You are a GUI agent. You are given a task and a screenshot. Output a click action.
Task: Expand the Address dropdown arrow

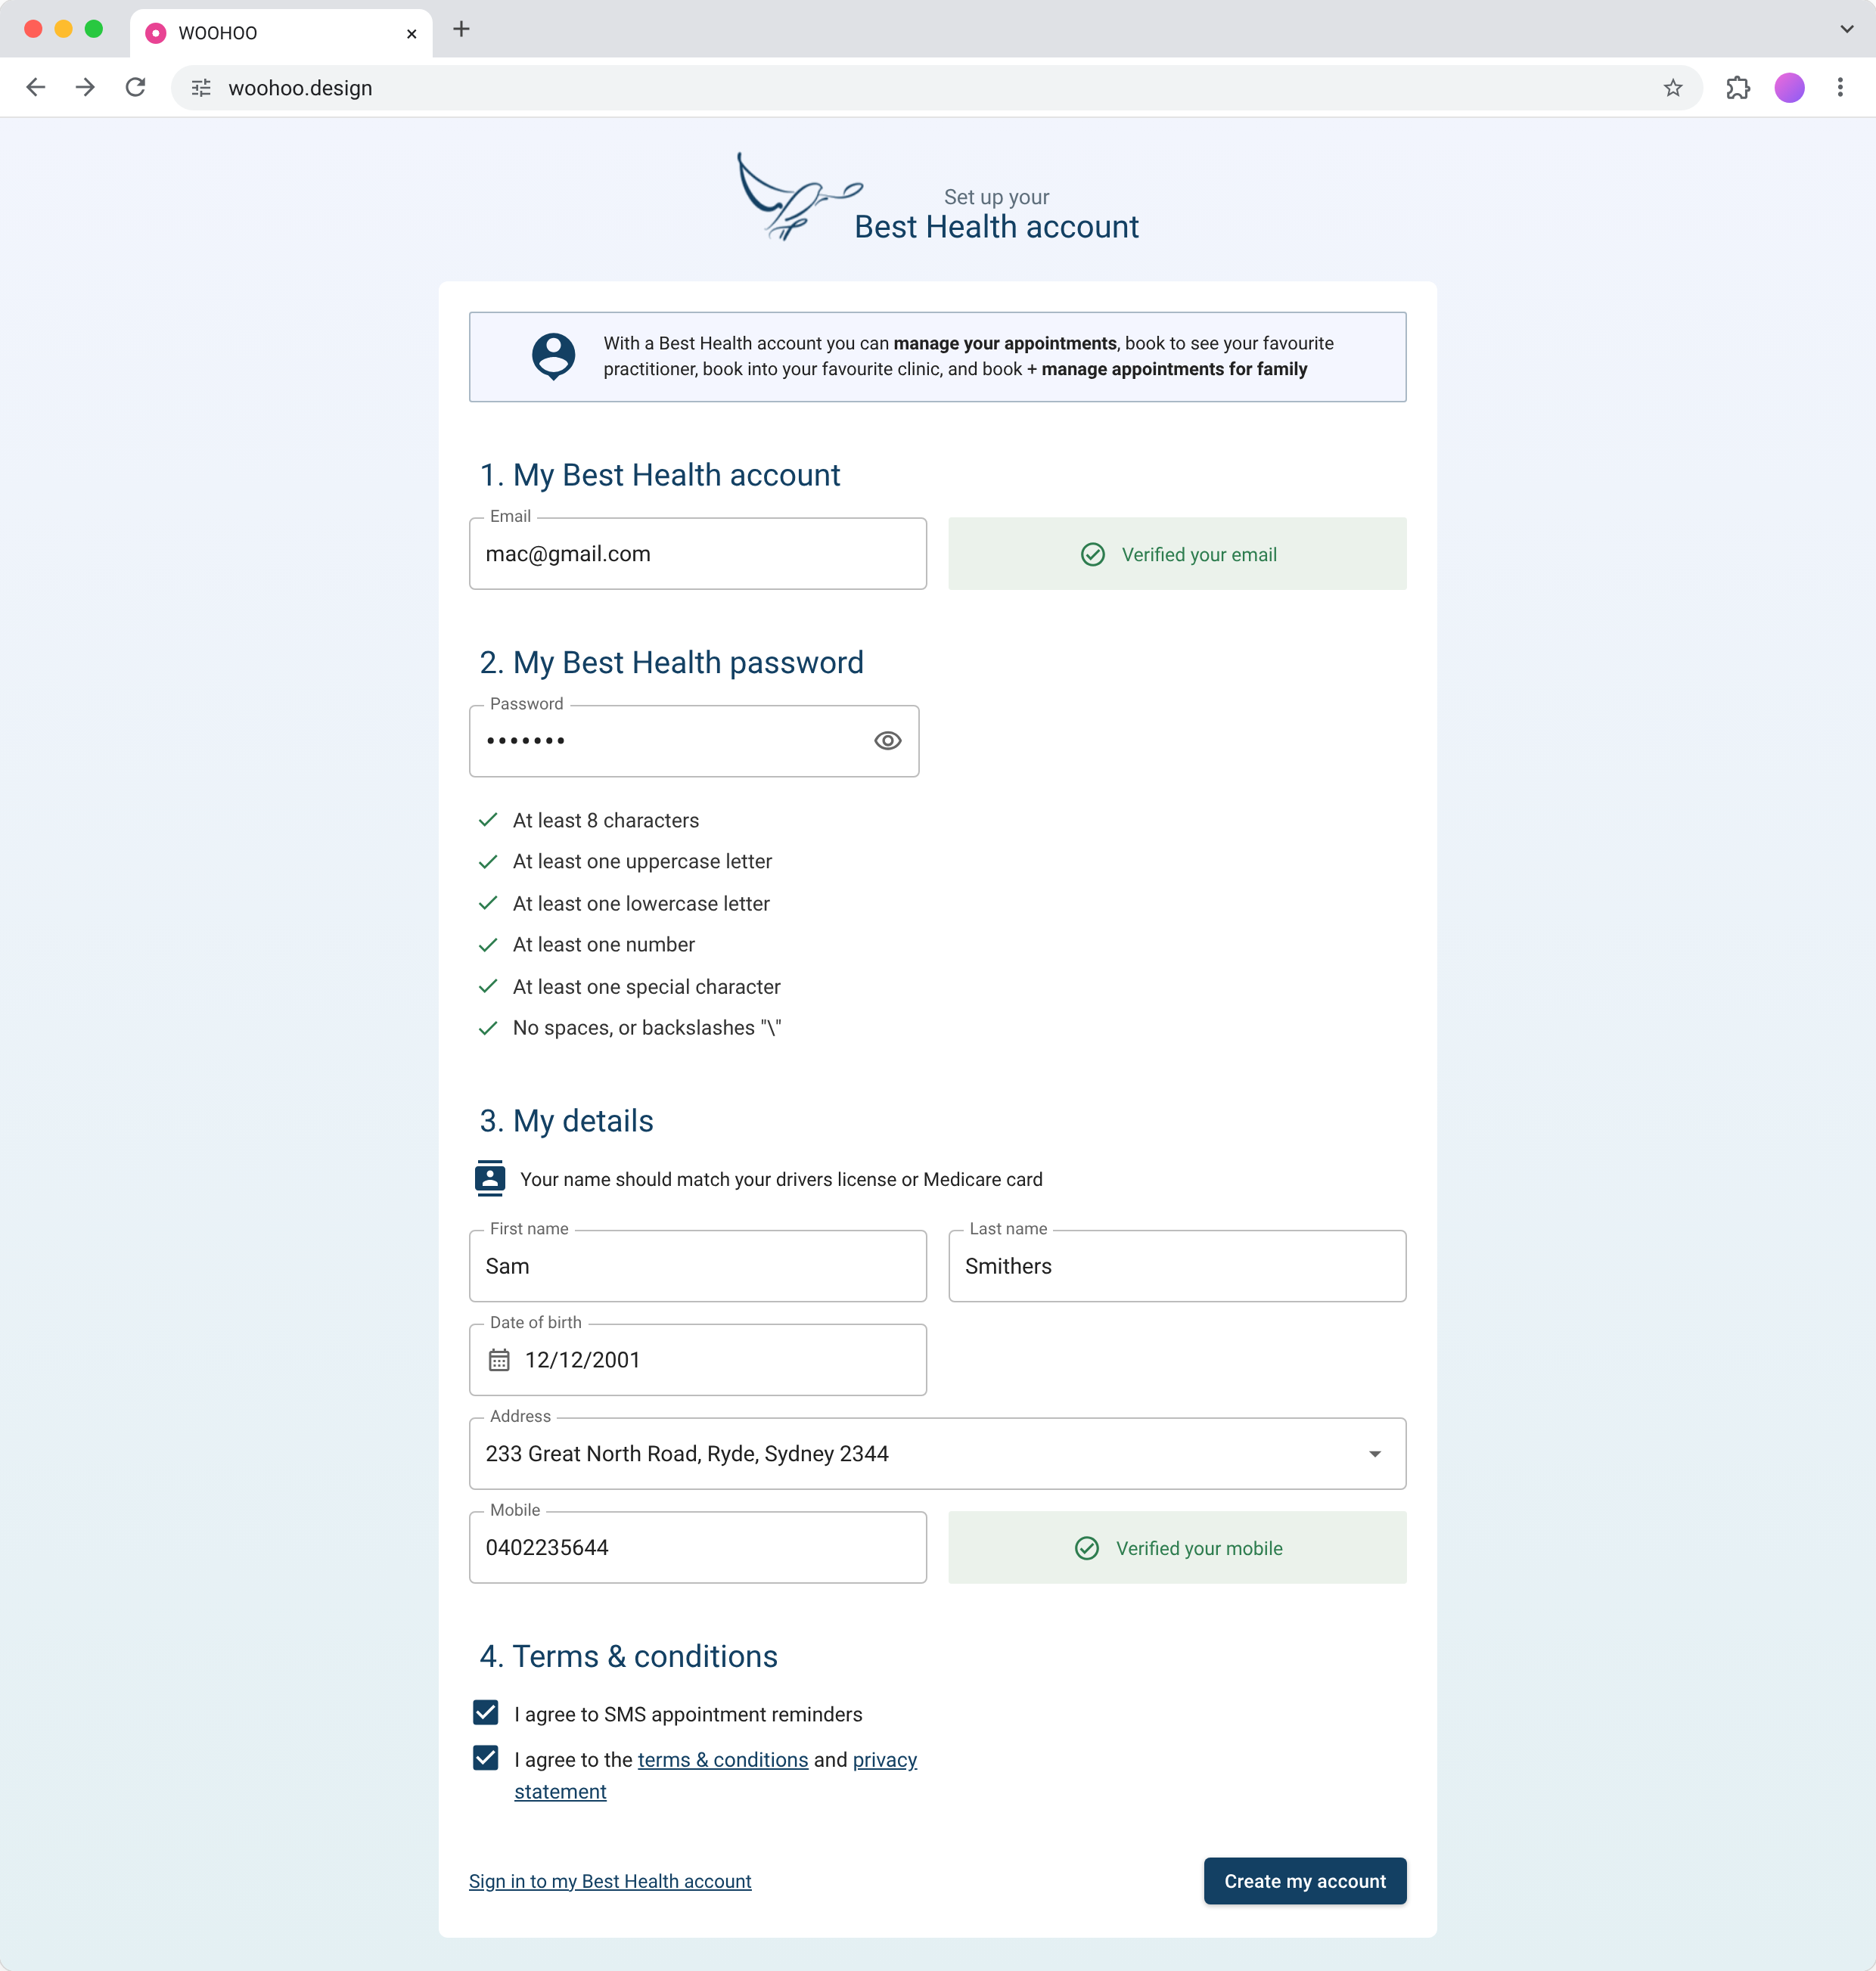coord(1375,1454)
